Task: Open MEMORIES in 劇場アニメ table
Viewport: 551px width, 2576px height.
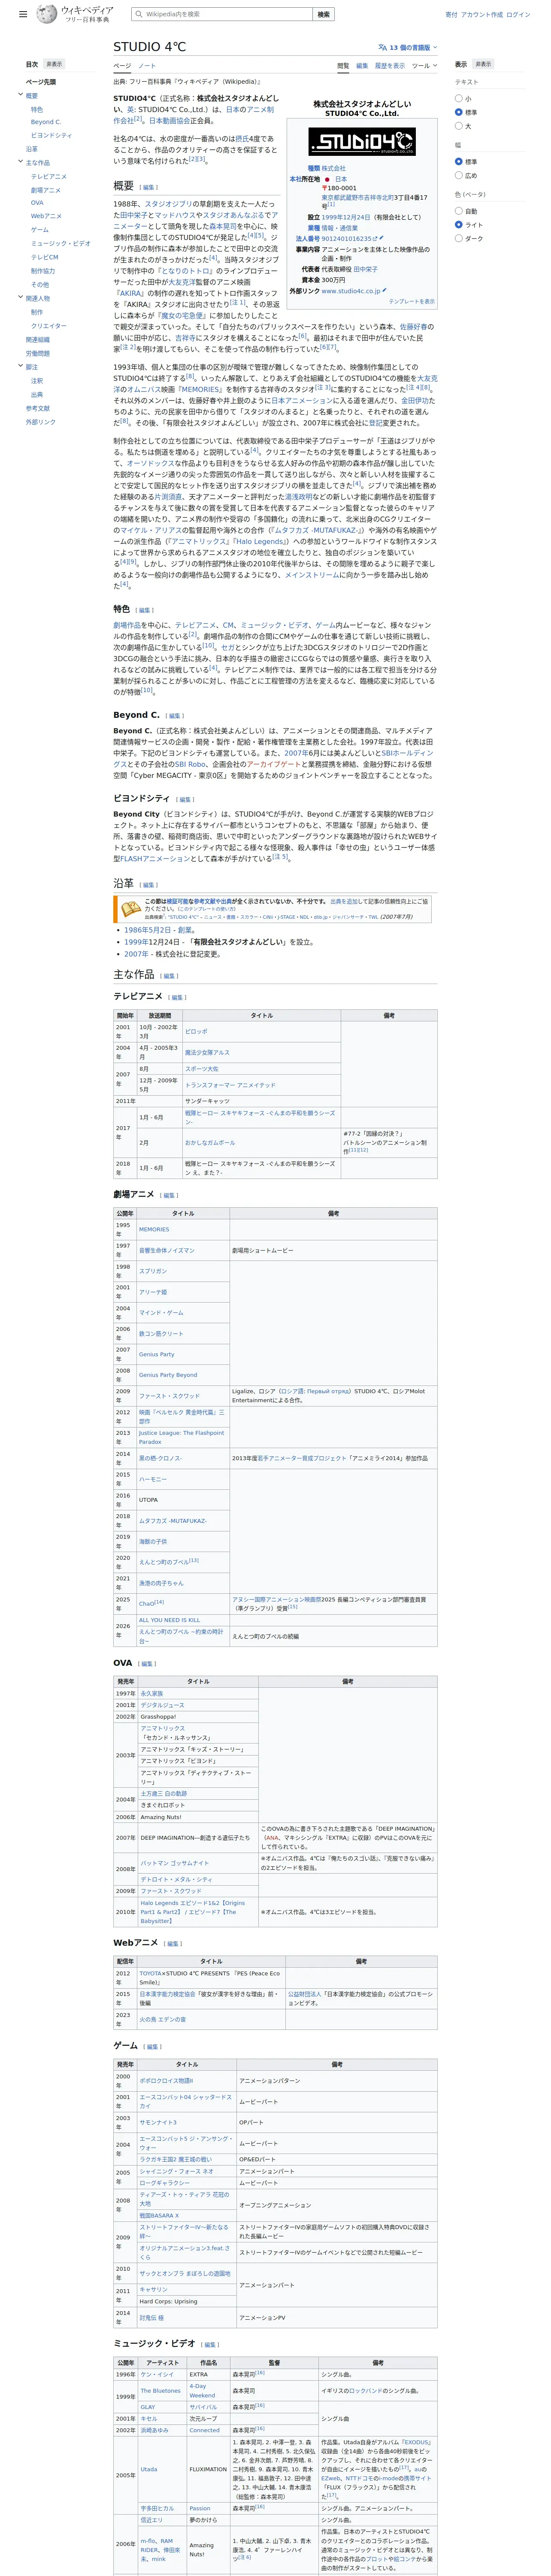Action: point(154,1229)
